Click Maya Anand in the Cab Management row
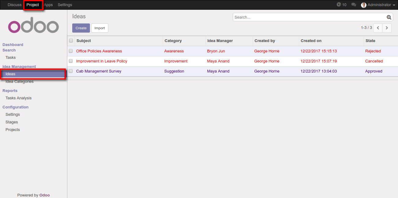 pos(218,71)
